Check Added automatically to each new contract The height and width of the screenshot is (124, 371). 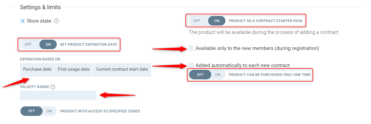pyautogui.click(x=191, y=65)
